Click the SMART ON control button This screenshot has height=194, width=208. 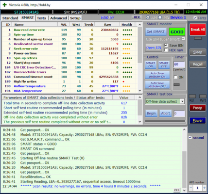tap(151, 65)
